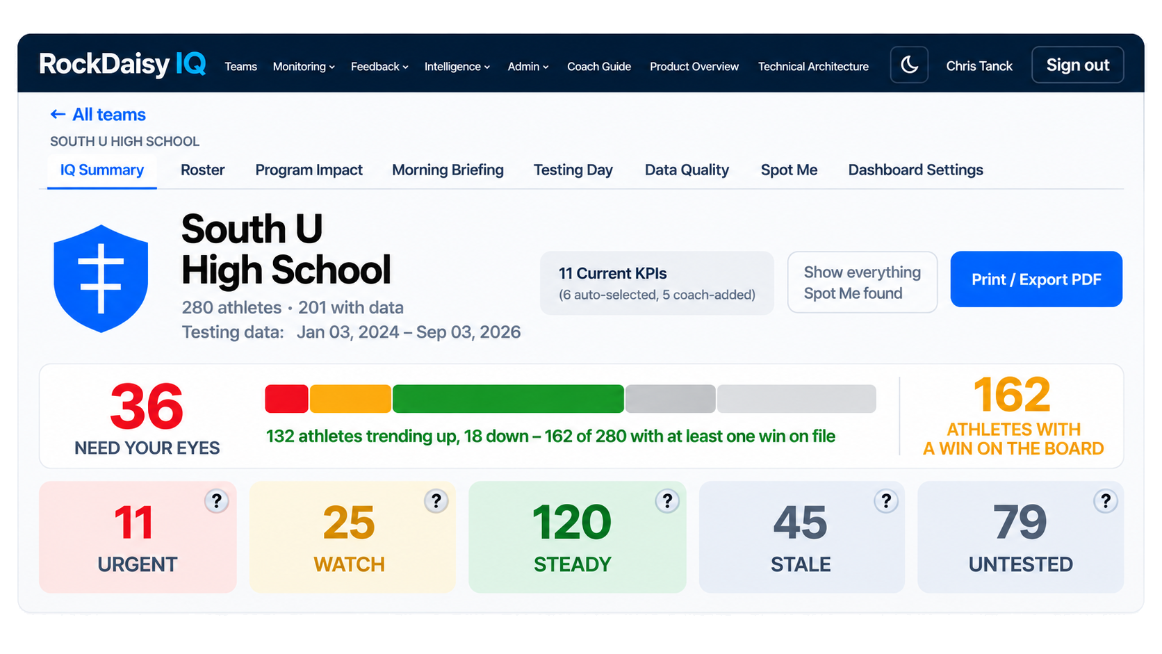This screenshot has width=1162, height=654.
Task: Switch to the Program Impact tab
Action: (x=309, y=170)
